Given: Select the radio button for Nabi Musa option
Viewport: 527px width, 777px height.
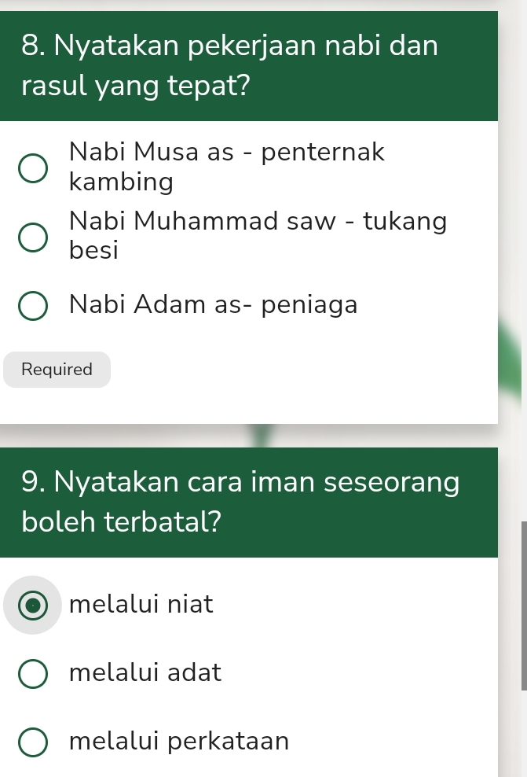Looking at the screenshot, I should [x=32, y=168].
